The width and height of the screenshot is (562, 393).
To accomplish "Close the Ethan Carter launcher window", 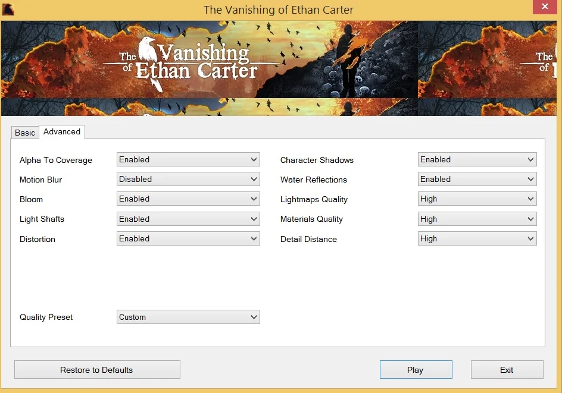I will tap(544, 7).
